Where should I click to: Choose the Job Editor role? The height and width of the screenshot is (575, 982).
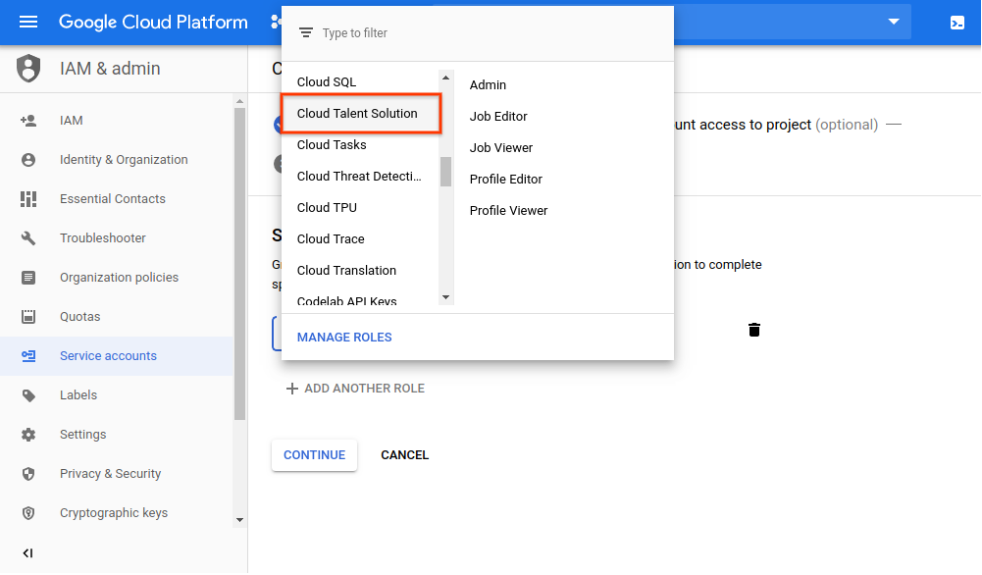[x=498, y=117]
